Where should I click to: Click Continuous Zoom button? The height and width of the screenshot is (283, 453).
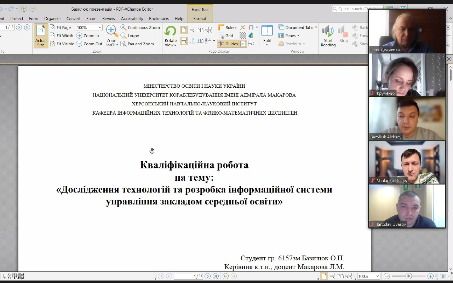(140, 28)
